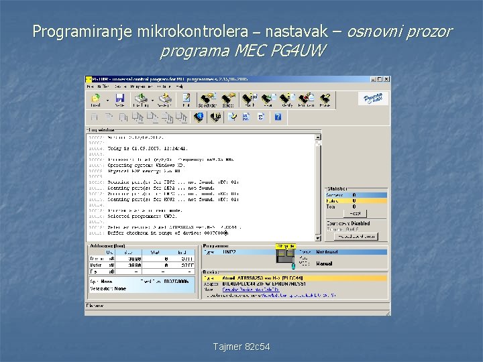
Task: Click the Programmer Type value
Action: click(x=229, y=252)
